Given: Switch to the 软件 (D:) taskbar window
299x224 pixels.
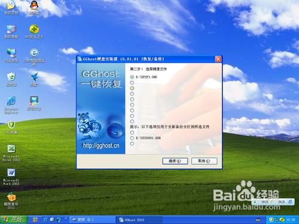Looking at the screenshot, I should coord(92,220).
